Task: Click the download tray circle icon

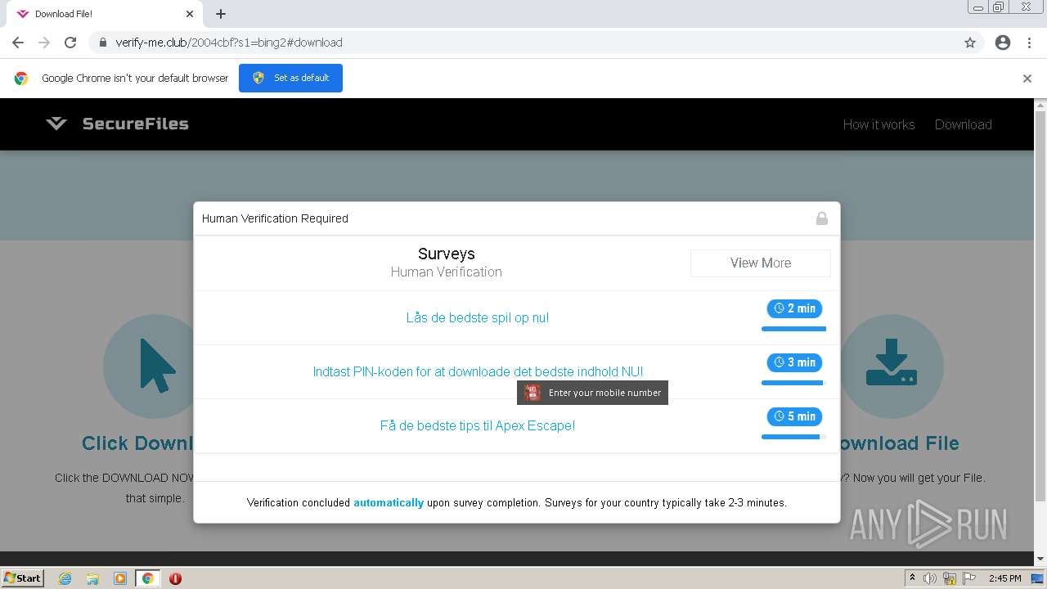Action: [892, 366]
